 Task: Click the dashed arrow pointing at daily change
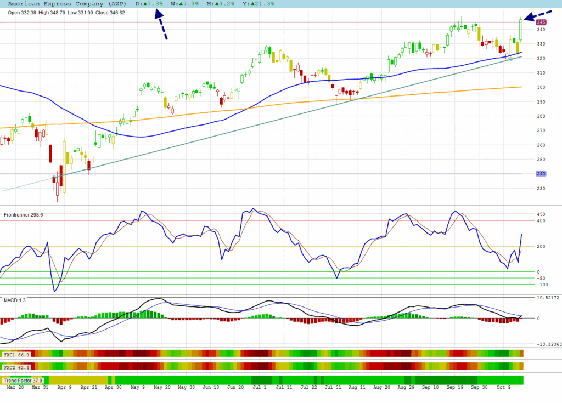[161, 26]
